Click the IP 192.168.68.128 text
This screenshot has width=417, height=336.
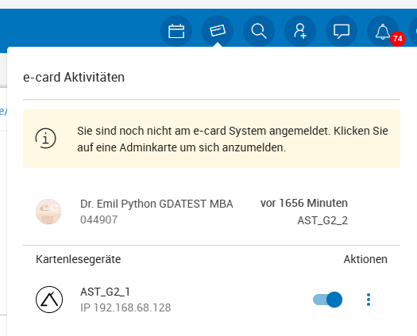click(x=125, y=307)
